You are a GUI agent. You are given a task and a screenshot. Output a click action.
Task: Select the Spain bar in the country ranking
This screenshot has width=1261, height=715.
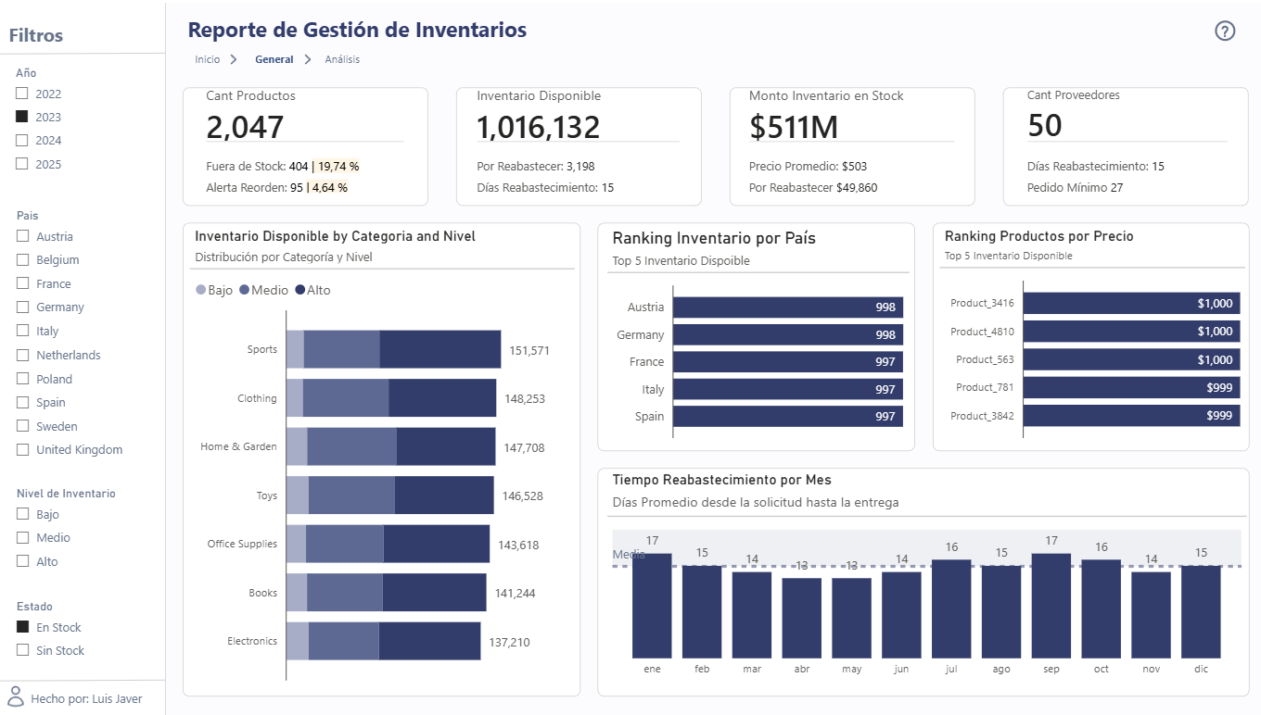(x=788, y=417)
